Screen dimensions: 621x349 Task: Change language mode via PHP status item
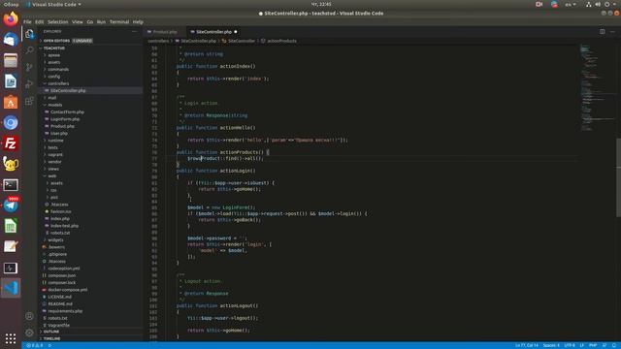pos(593,345)
